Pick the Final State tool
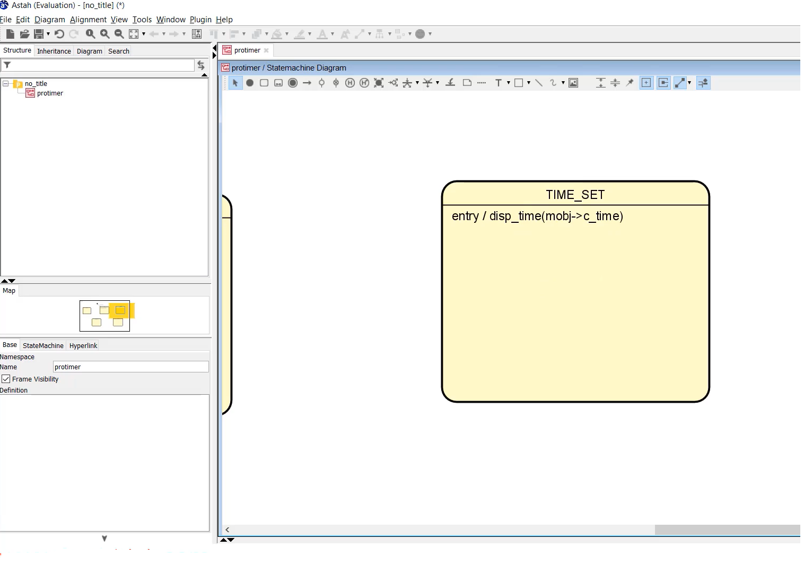804x573 pixels. [x=293, y=83]
